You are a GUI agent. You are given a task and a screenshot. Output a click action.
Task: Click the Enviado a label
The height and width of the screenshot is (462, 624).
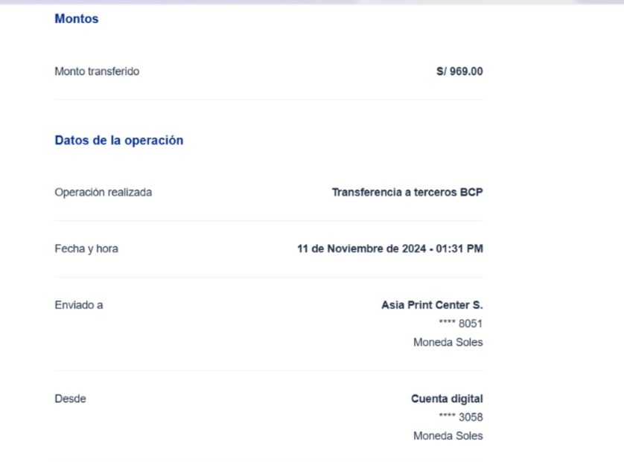(79, 305)
